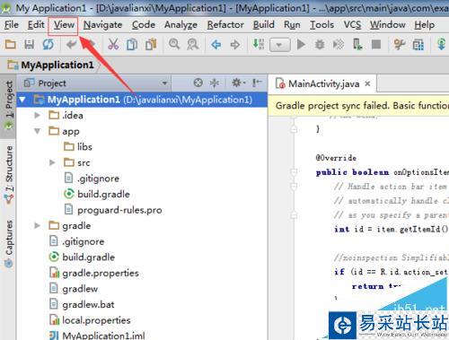Click the Replace icon next to Find
This screenshot has width=449, height=340.
[x=193, y=45]
